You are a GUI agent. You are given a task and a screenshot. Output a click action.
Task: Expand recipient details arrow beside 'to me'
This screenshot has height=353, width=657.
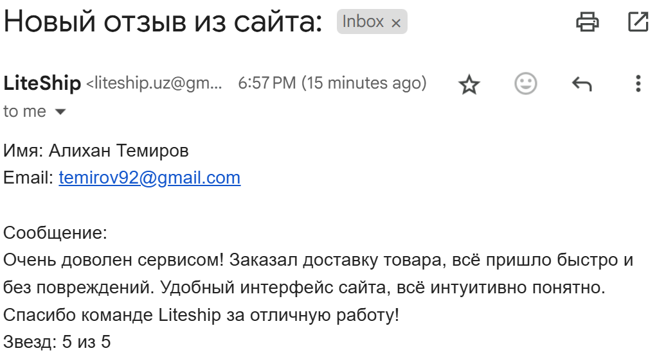(x=60, y=112)
